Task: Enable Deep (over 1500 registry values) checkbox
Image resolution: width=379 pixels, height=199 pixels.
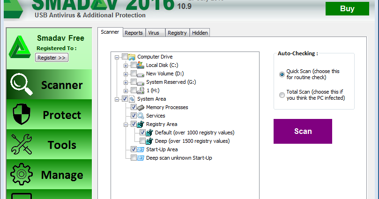Action: click(142, 141)
